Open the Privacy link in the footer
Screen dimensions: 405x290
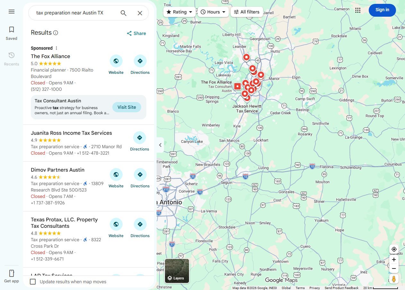point(315,288)
